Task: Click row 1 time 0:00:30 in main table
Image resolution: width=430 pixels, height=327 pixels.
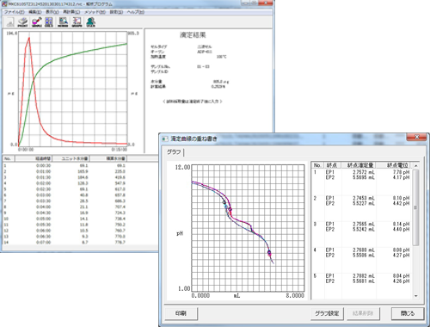Action: (x=43, y=166)
